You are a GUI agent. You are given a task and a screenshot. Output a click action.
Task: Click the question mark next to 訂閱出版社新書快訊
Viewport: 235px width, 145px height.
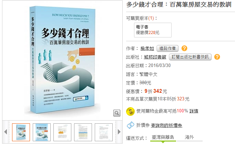pyautogui.click(x=217, y=57)
